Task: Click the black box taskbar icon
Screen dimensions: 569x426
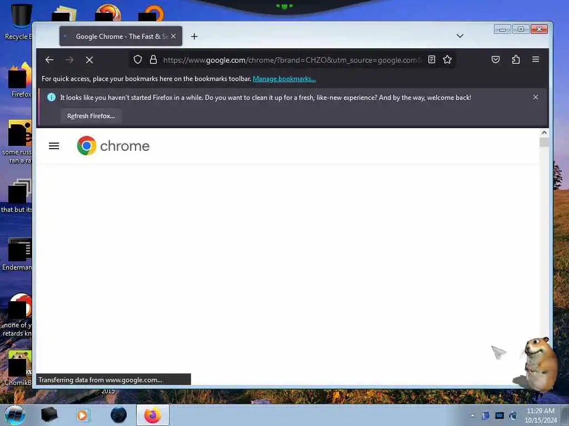Action: coord(49,415)
